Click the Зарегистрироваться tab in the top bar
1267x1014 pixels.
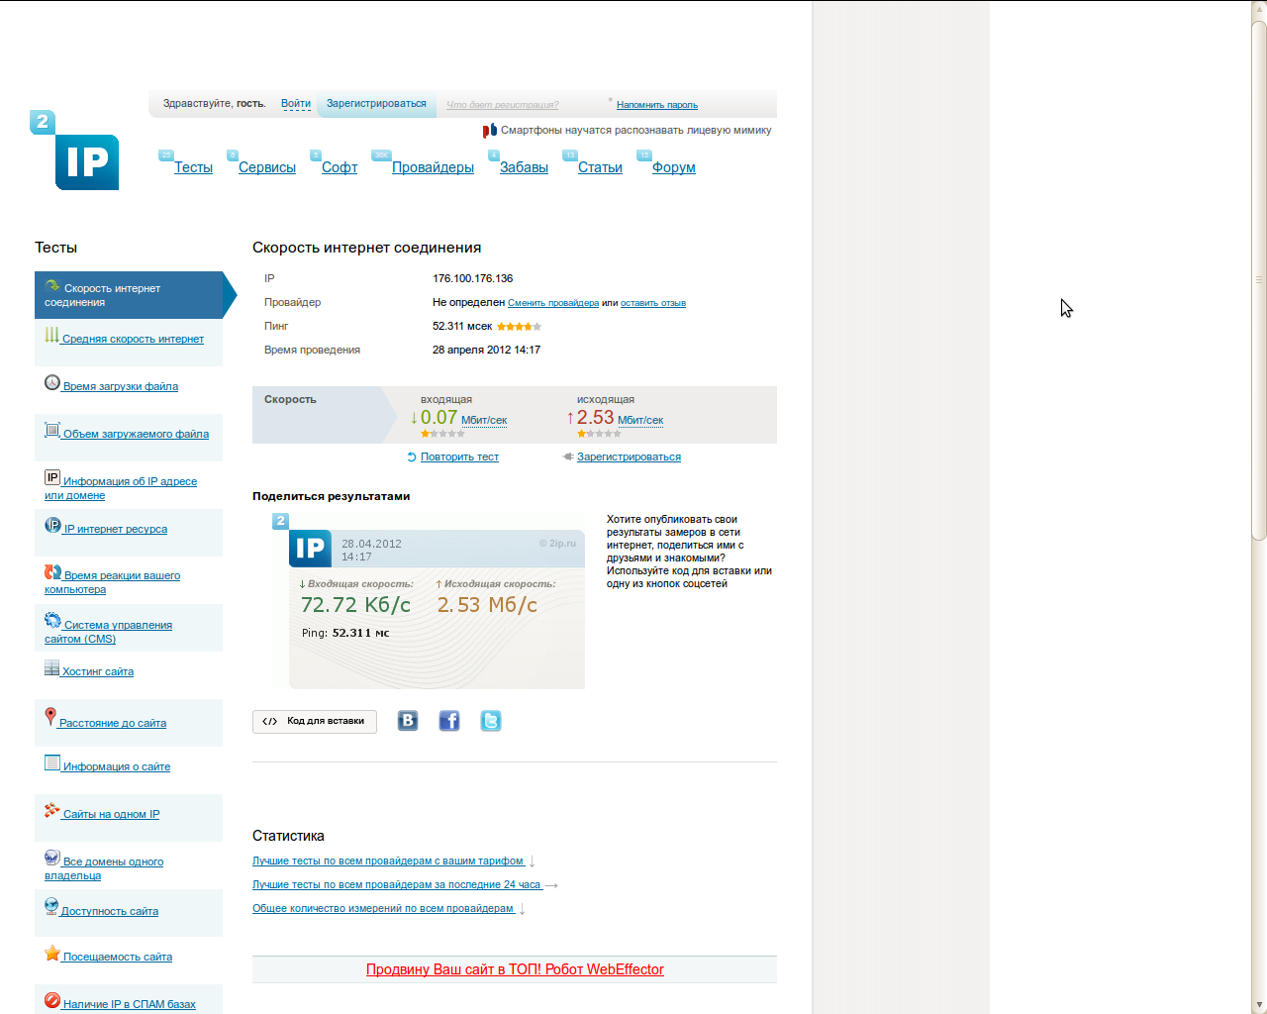tap(376, 104)
